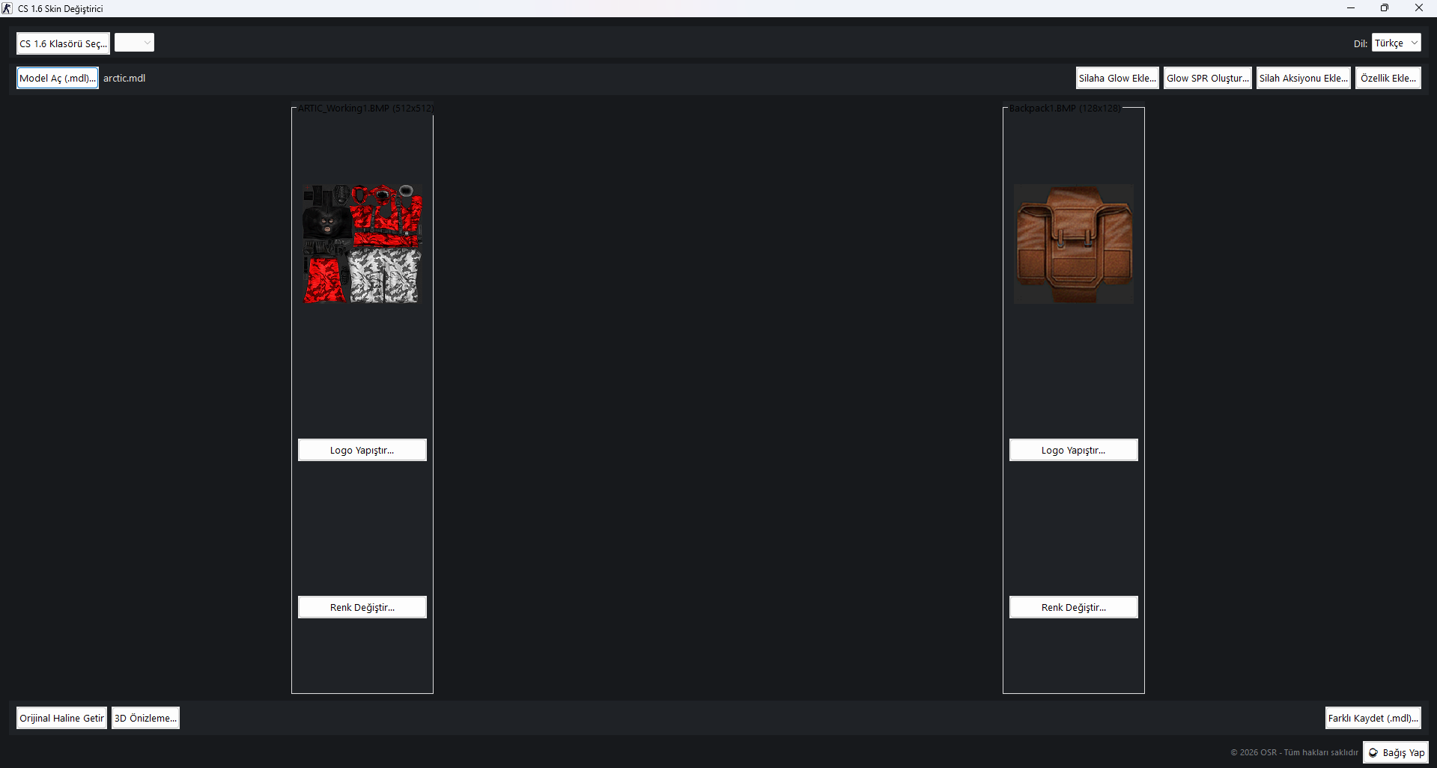The width and height of the screenshot is (1437, 768).
Task: Click the app icon in the title bar
Action: (7, 8)
